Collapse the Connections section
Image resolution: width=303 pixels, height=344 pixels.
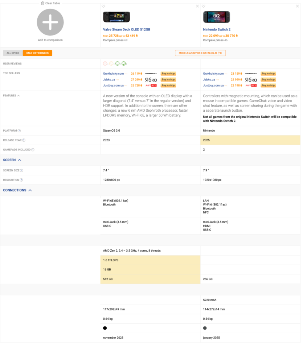click(30, 190)
